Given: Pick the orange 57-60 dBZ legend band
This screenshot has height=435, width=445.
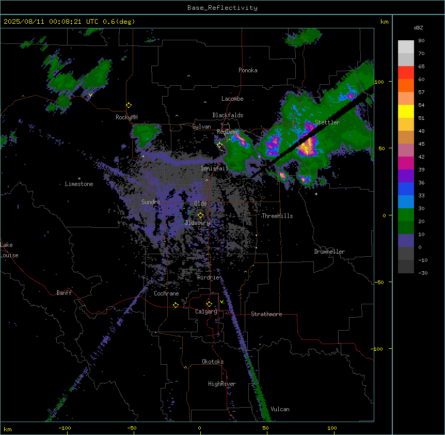Looking at the screenshot, I should click(406, 85).
